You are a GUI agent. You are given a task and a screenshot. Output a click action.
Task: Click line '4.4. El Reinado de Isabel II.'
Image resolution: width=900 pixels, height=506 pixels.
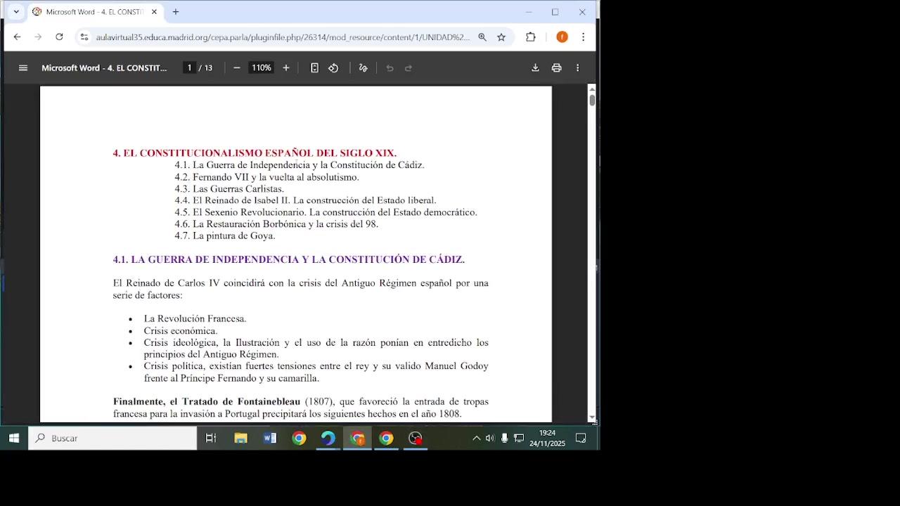pos(233,200)
